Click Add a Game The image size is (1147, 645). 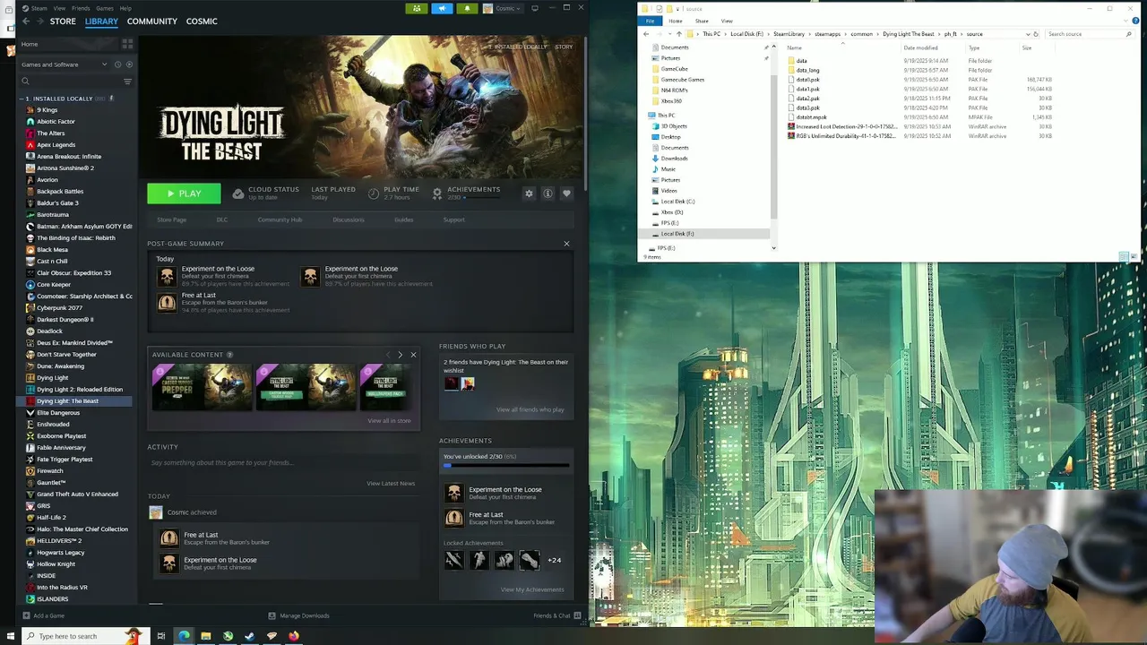point(43,615)
